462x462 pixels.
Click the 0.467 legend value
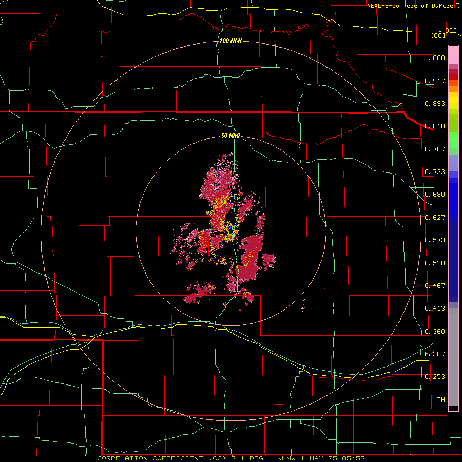point(435,286)
